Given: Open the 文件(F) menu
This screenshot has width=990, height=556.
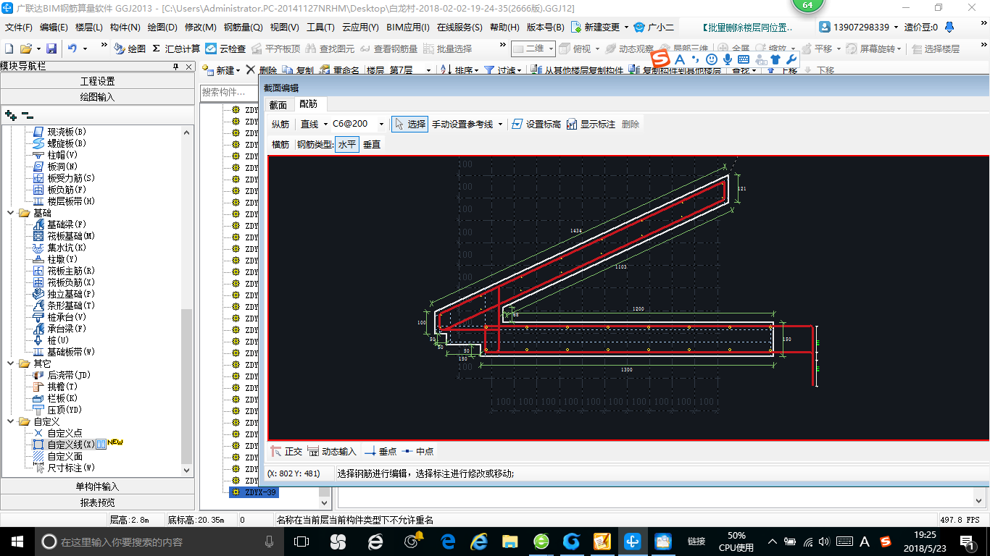Looking at the screenshot, I should point(19,28).
